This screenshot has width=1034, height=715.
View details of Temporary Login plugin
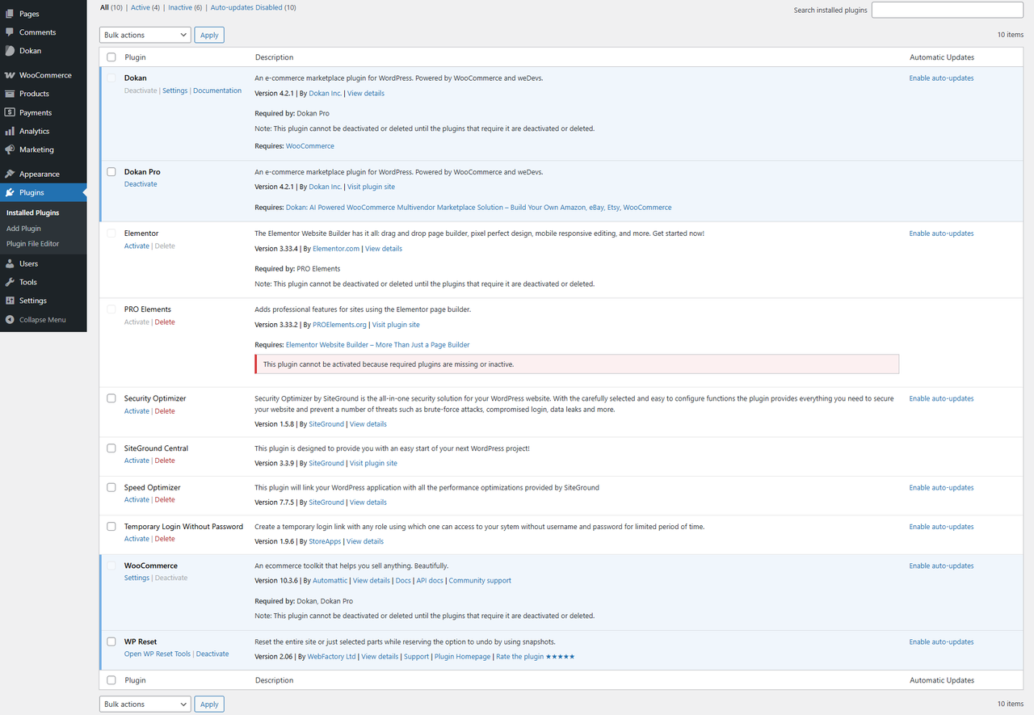[365, 541]
